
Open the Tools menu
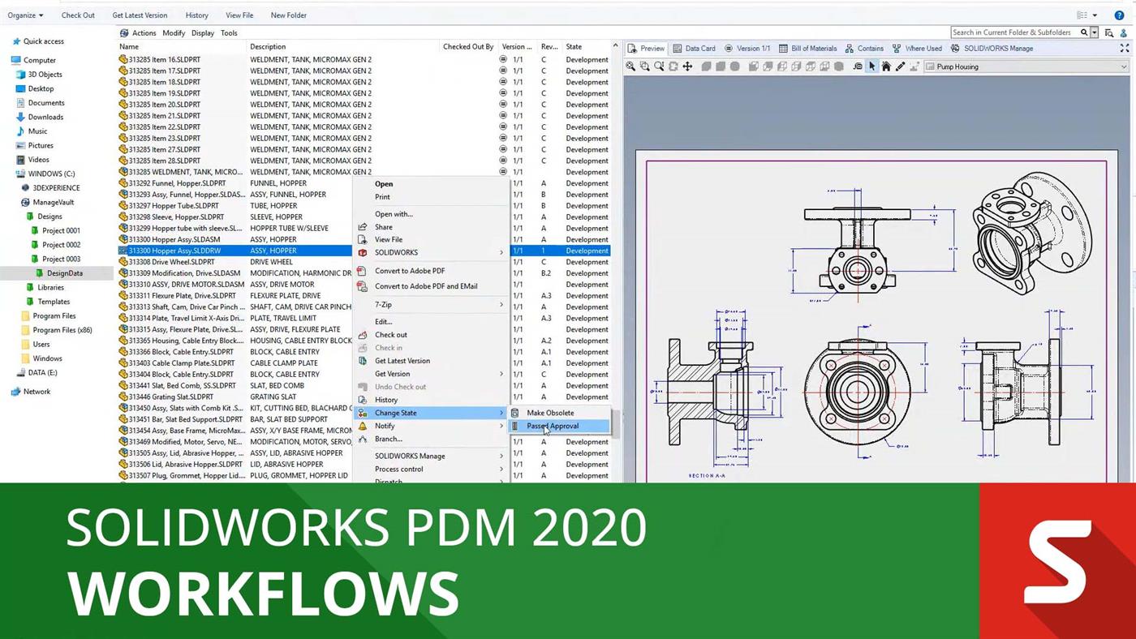point(228,32)
